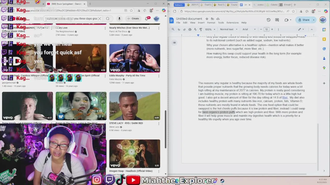Click the Google Docs search menus magnifier
Viewport: 330px width, 185px height.
pos(173,29)
